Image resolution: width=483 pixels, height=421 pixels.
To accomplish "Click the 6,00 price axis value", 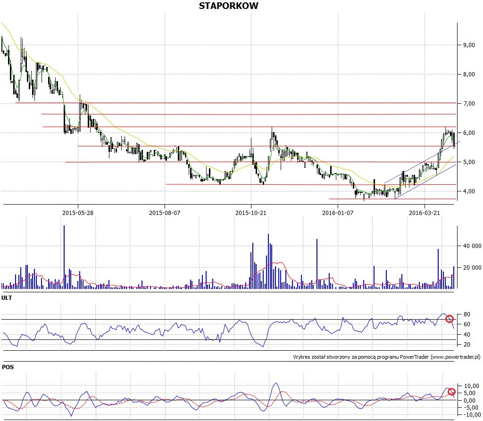I will 469,133.
